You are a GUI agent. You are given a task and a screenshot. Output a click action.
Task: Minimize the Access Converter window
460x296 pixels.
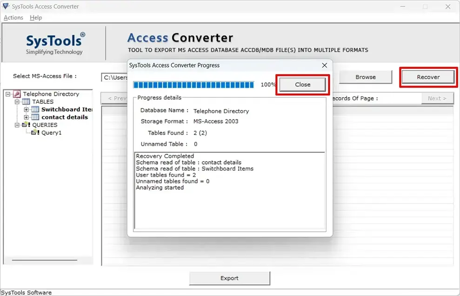click(402, 7)
